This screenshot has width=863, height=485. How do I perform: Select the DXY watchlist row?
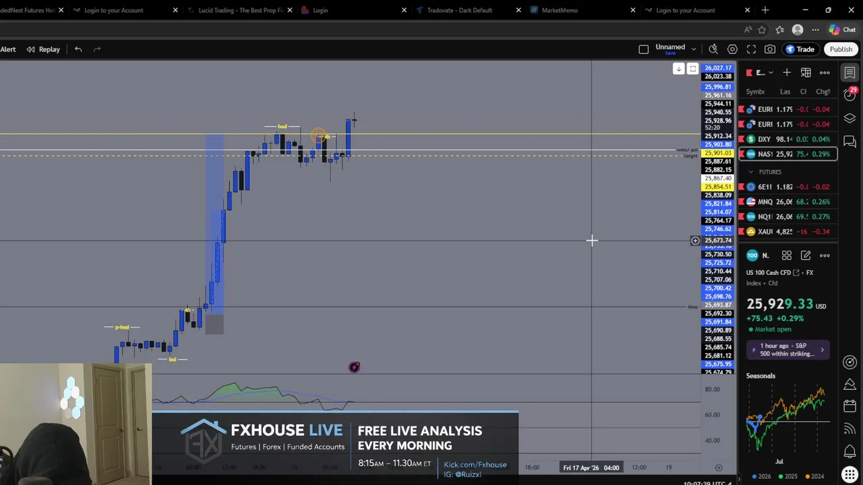point(788,139)
